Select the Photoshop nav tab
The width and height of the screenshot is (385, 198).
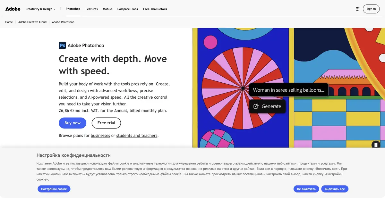tap(73, 9)
